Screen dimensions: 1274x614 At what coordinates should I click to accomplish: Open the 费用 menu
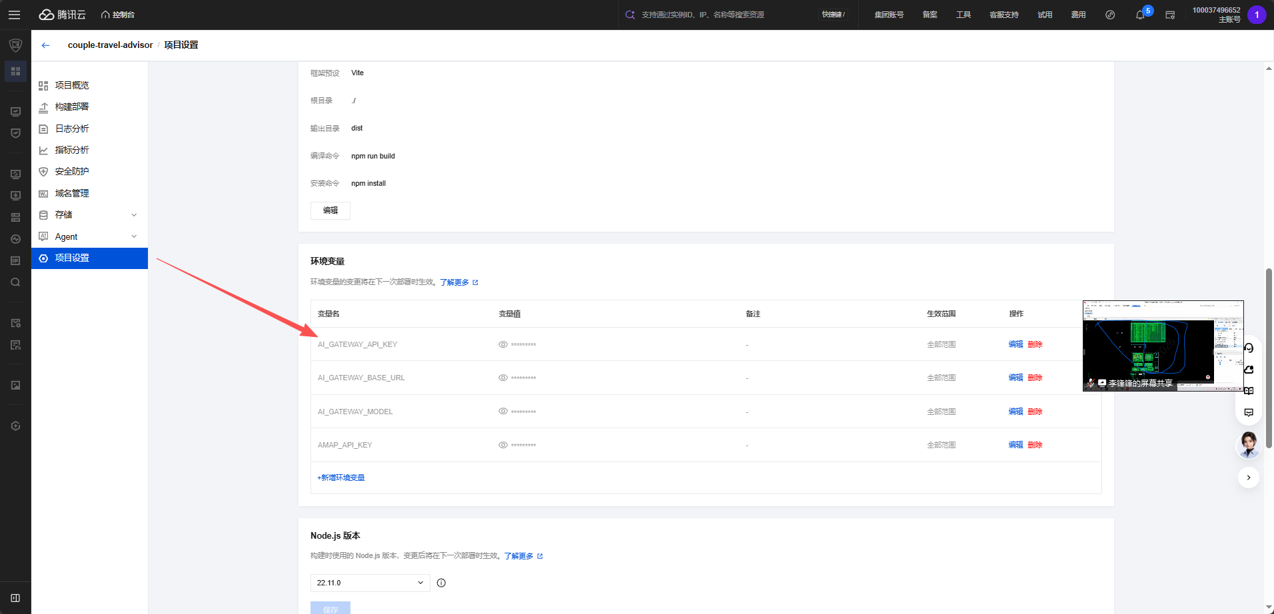(x=1078, y=15)
